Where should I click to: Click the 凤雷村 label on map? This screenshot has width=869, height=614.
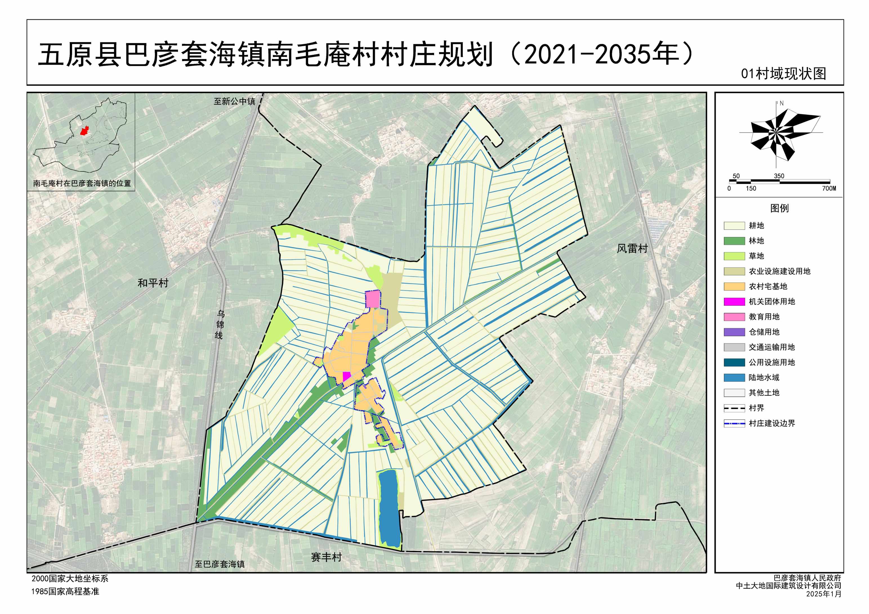coord(632,249)
